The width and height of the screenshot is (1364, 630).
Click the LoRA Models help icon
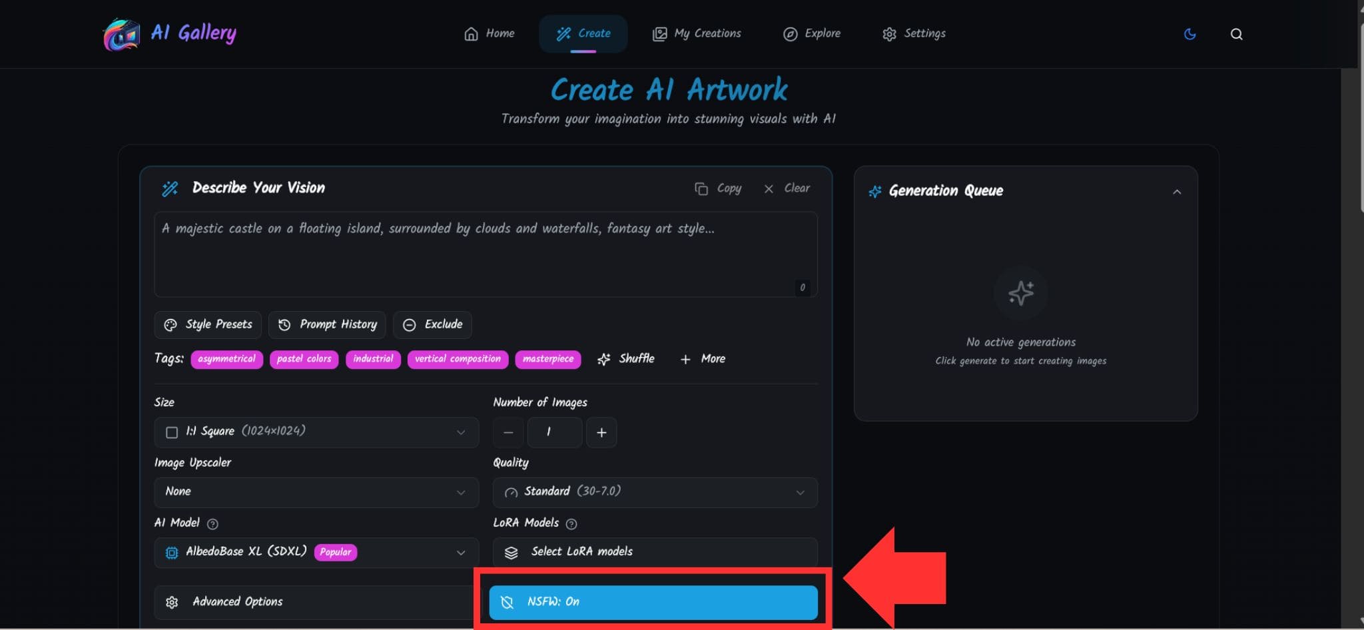coord(571,524)
